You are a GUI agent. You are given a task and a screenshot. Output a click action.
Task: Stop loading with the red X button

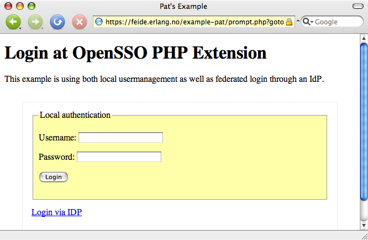coord(80,22)
